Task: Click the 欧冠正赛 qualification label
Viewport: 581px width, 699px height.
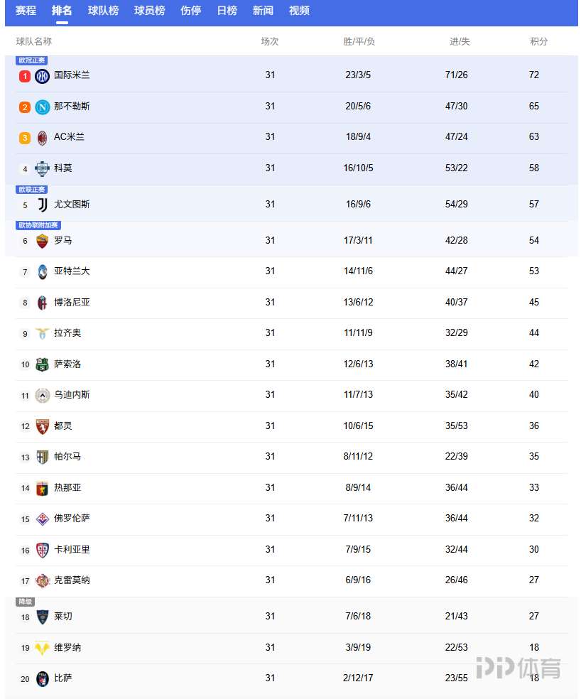Action: (32, 60)
